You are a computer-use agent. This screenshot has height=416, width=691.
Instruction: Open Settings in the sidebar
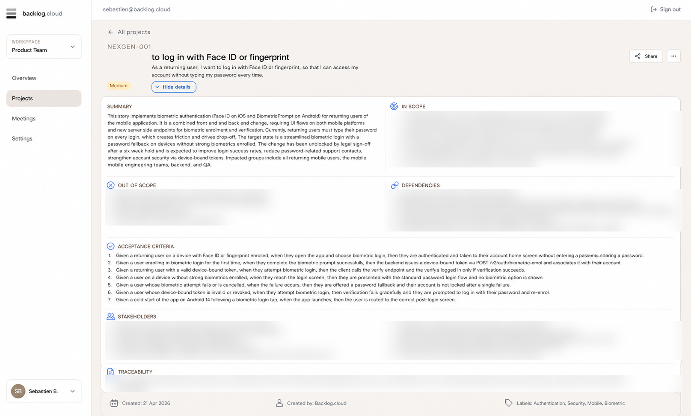22,138
